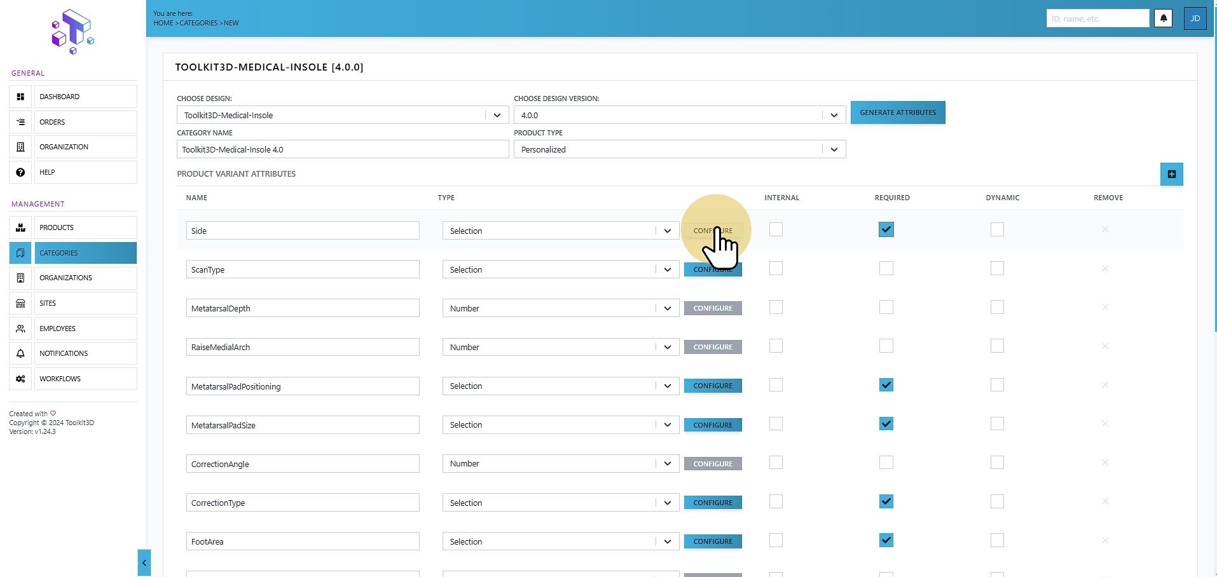Collapse the sidebar with the arrow tab
The width and height of the screenshot is (1217, 577).
tap(144, 562)
